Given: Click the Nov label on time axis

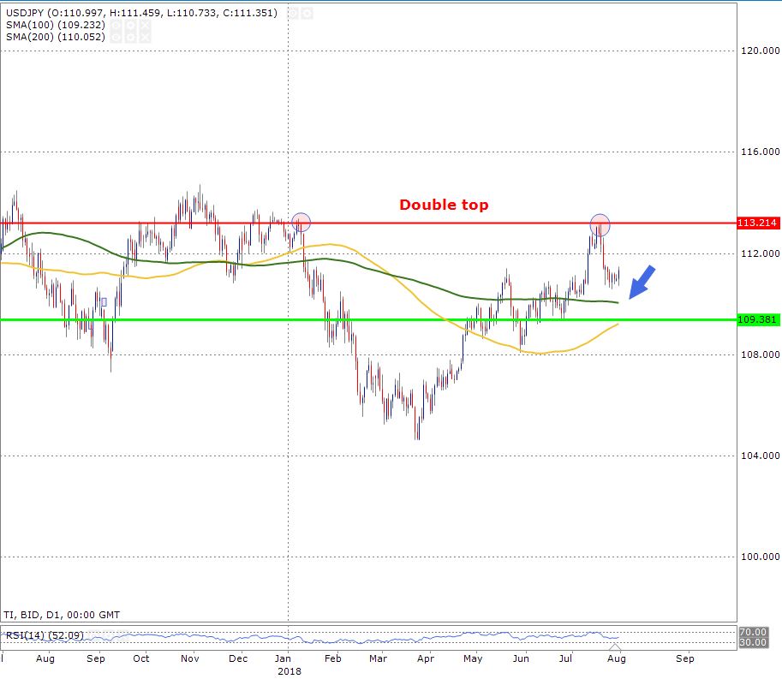Looking at the screenshot, I should (190, 658).
